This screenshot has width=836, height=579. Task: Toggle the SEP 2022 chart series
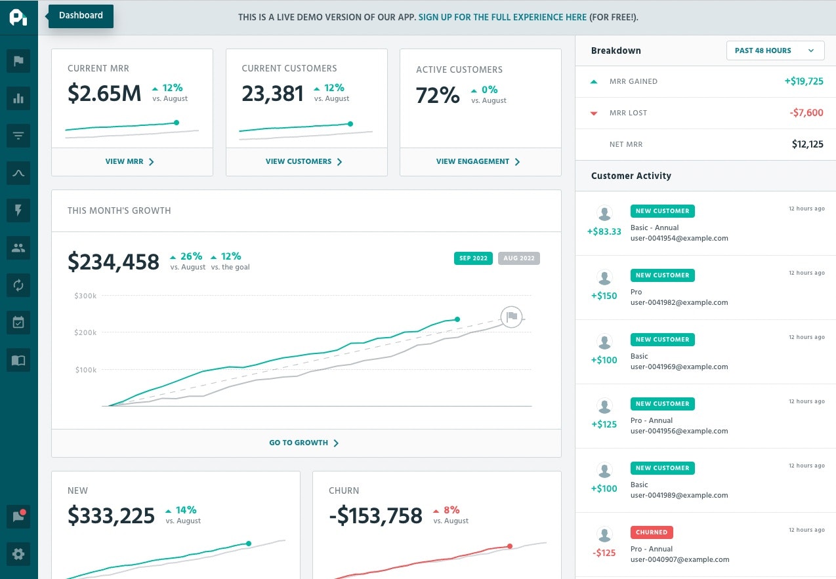click(x=473, y=258)
